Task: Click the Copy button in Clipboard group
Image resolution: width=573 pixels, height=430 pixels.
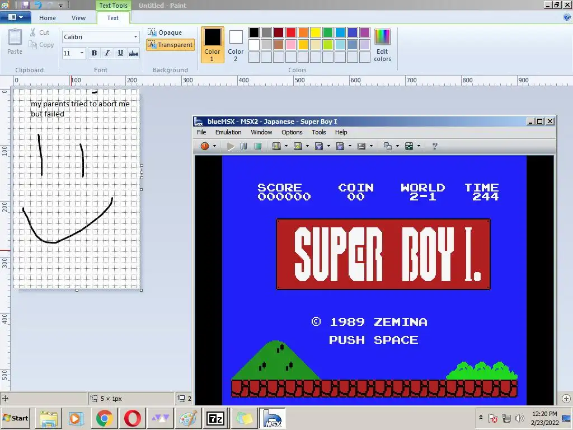Action: [x=41, y=45]
